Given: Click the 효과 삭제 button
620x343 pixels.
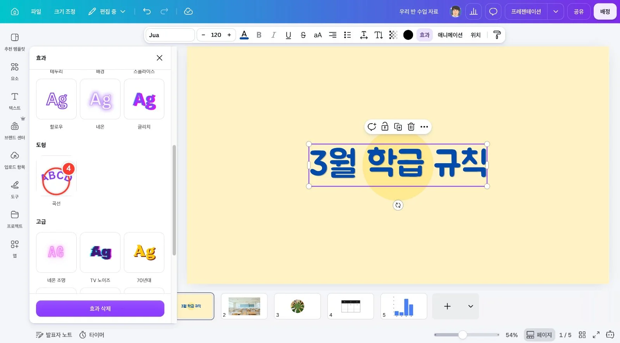Looking at the screenshot, I should pyautogui.click(x=100, y=309).
